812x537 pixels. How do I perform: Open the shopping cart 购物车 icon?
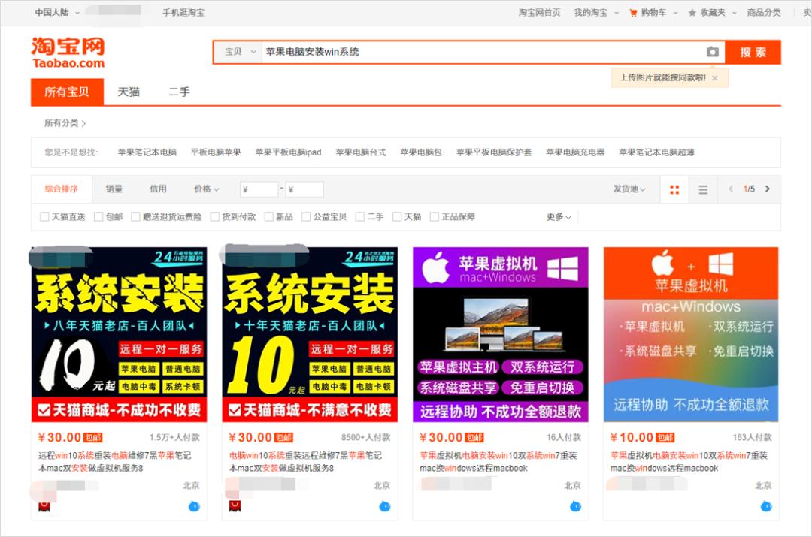[632, 12]
